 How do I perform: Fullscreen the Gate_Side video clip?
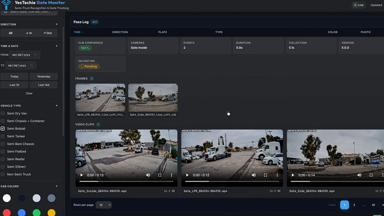tap(371, 175)
